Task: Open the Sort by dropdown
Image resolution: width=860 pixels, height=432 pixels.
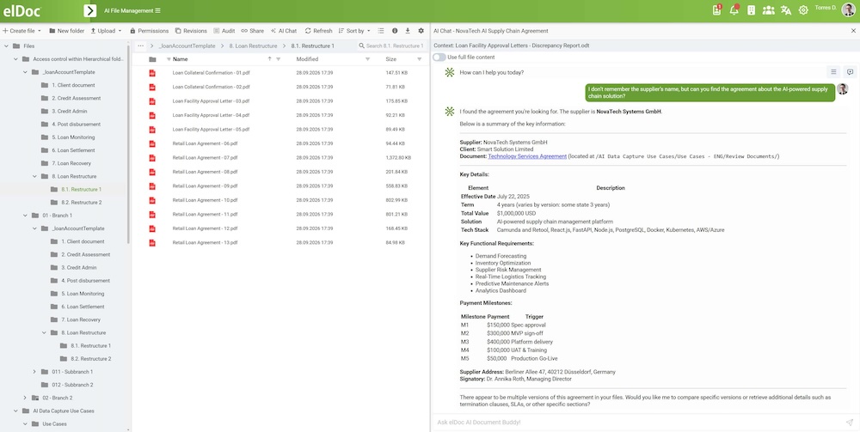Action: 354,31
